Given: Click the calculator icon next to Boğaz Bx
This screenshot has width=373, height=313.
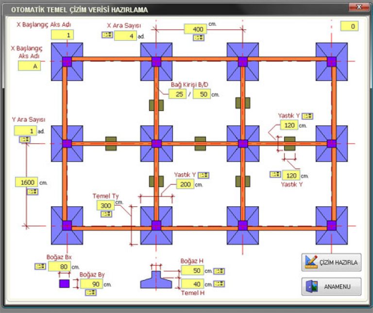Looking at the screenshot, I should (x=40, y=266).
